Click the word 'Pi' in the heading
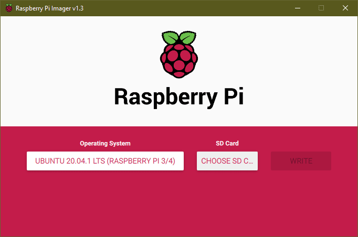358x237 pixels. (x=228, y=96)
